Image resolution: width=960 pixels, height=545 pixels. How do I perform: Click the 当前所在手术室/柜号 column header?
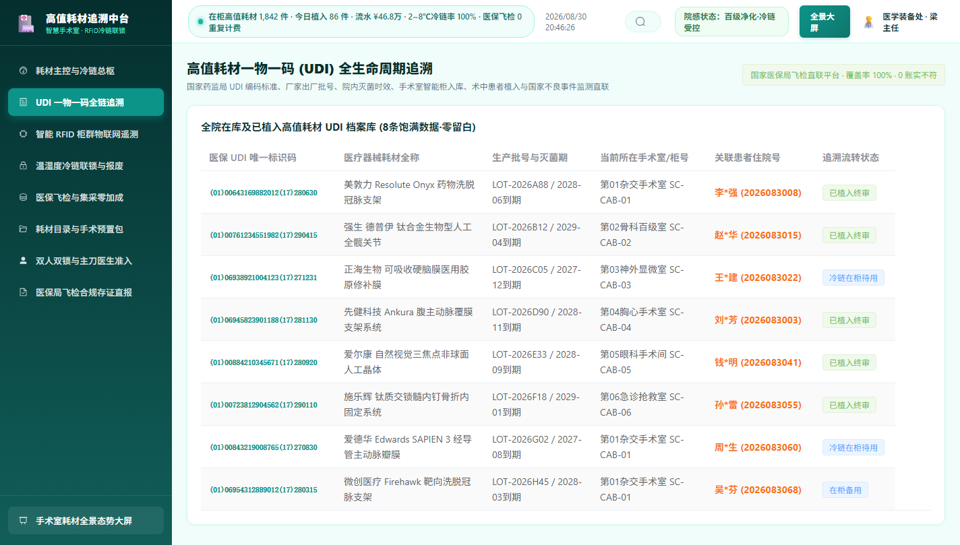644,157
